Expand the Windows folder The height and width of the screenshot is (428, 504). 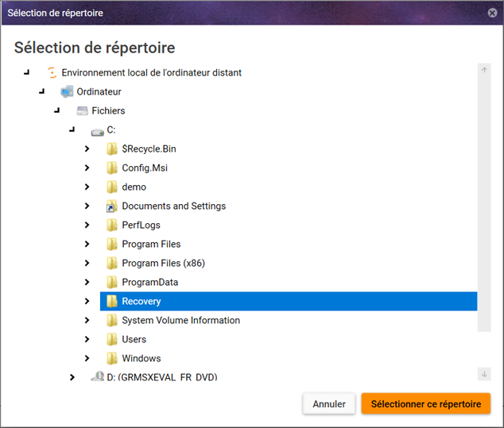pyautogui.click(x=87, y=358)
